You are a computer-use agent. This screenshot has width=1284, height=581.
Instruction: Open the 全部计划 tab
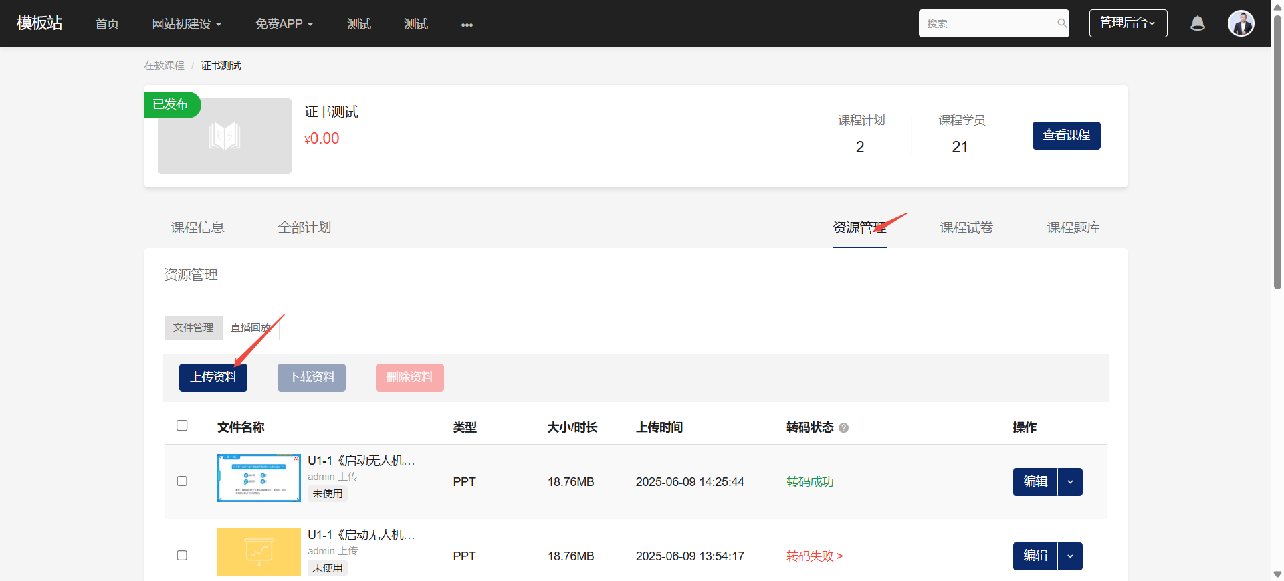(304, 228)
